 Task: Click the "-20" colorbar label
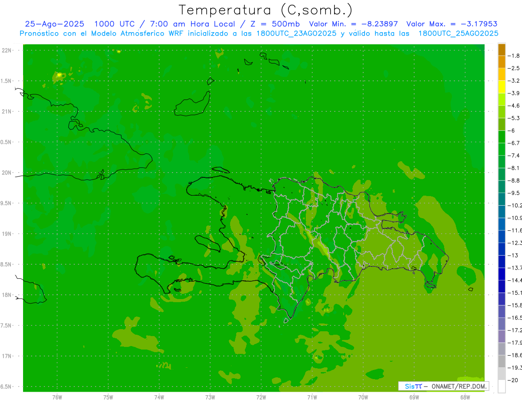512,380
